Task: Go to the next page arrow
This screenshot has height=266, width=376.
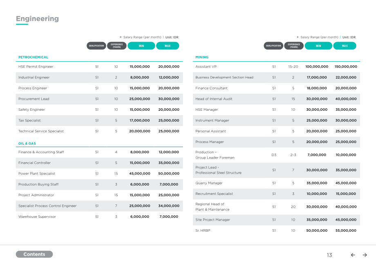Action: 365,255
